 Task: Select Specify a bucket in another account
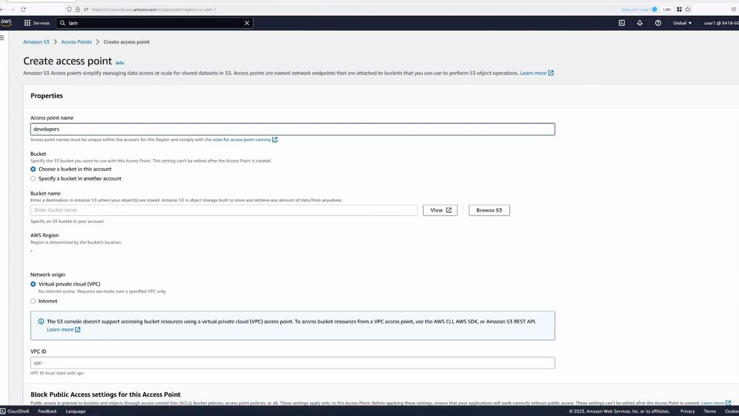pyautogui.click(x=33, y=179)
